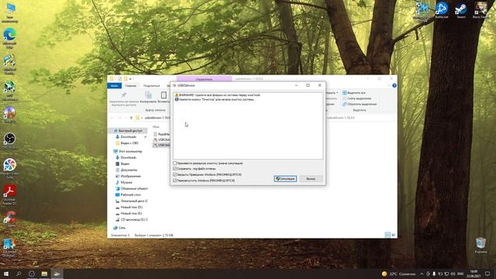This screenshot has height=279, width=496.
Task: Open the Share tab in Explorer ribbon
Action: 152,86
